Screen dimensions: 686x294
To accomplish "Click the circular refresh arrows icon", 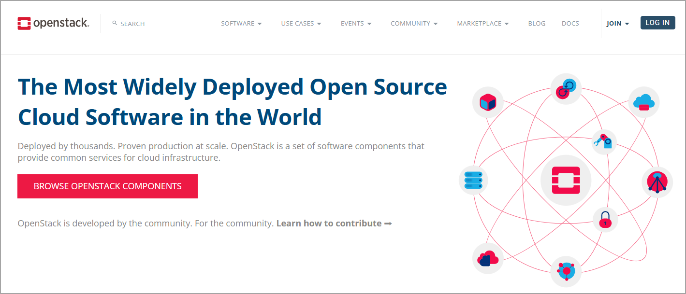I will 566,89.
